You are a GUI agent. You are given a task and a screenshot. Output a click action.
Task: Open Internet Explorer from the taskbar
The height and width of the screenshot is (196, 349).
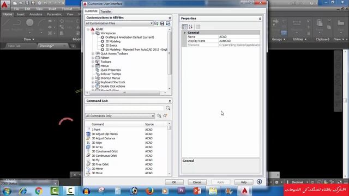click(23, 191)
